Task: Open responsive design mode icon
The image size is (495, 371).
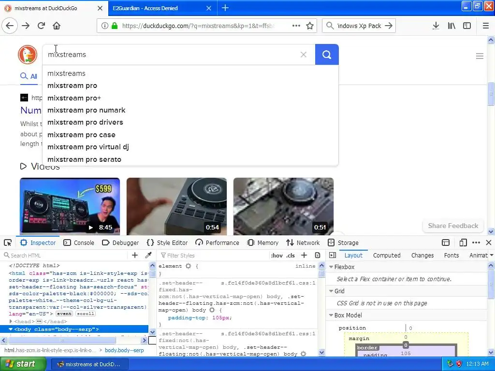Action: (463, 243)
